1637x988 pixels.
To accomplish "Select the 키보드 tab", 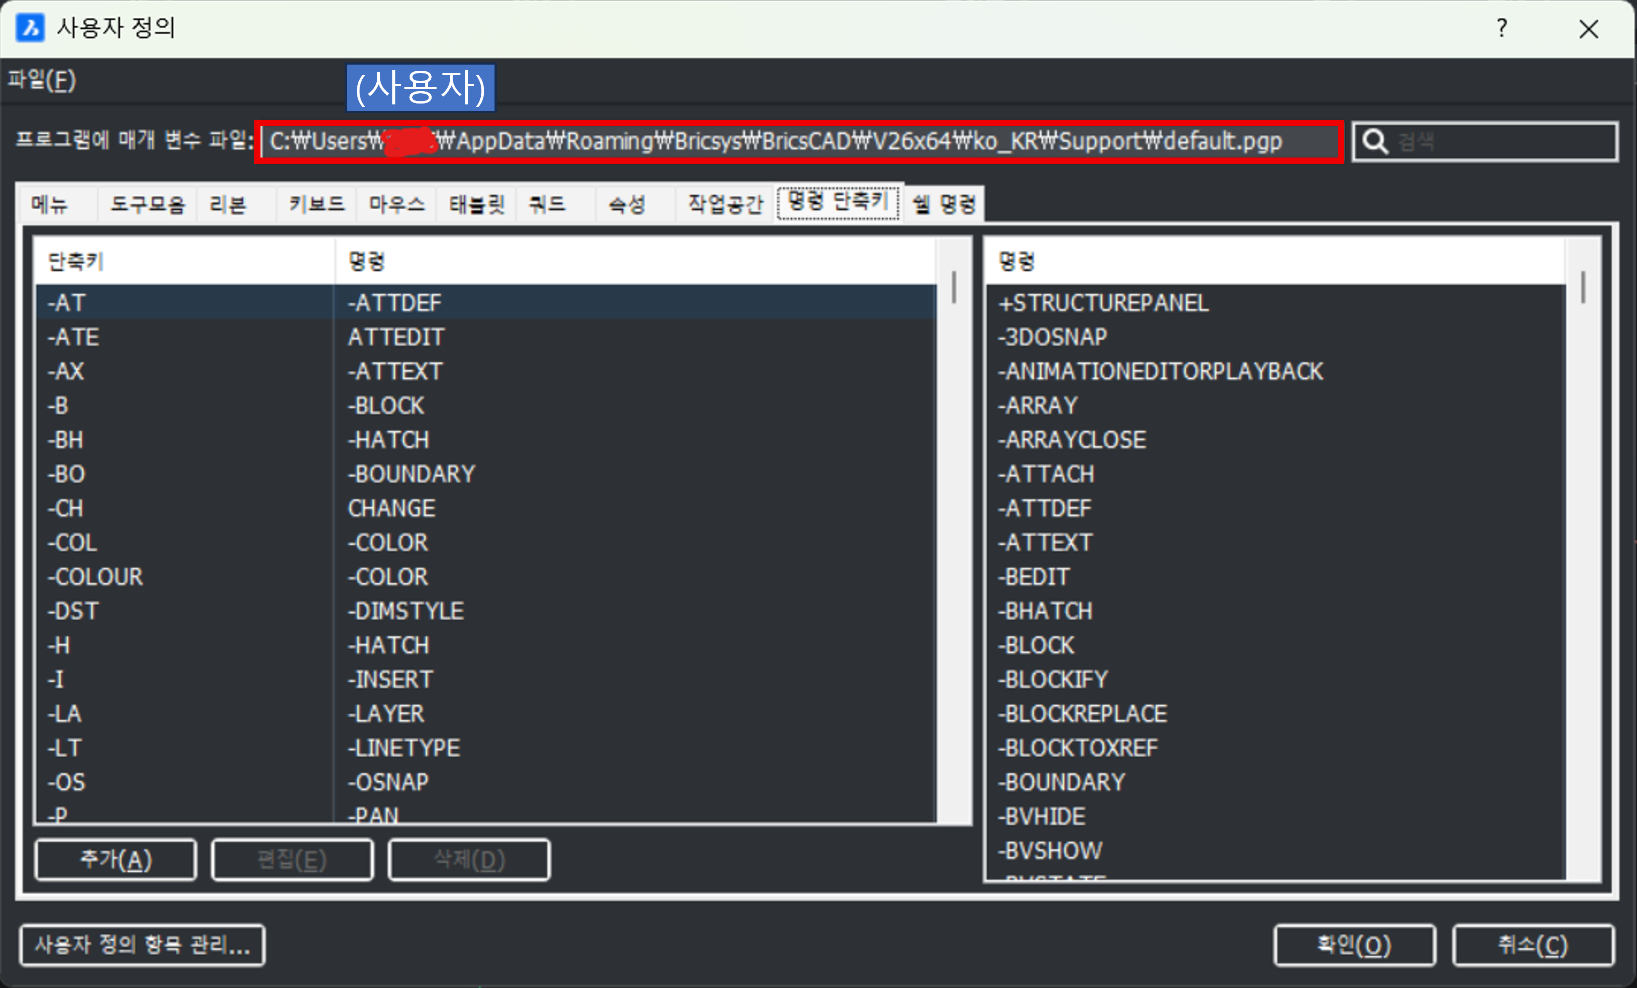I will tap(317, 204).
